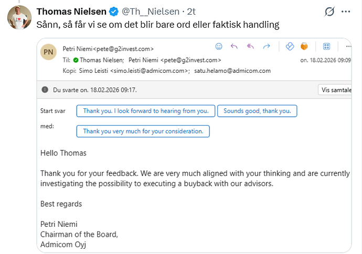Click the Reply arrow icon

(x=234, y=47)
